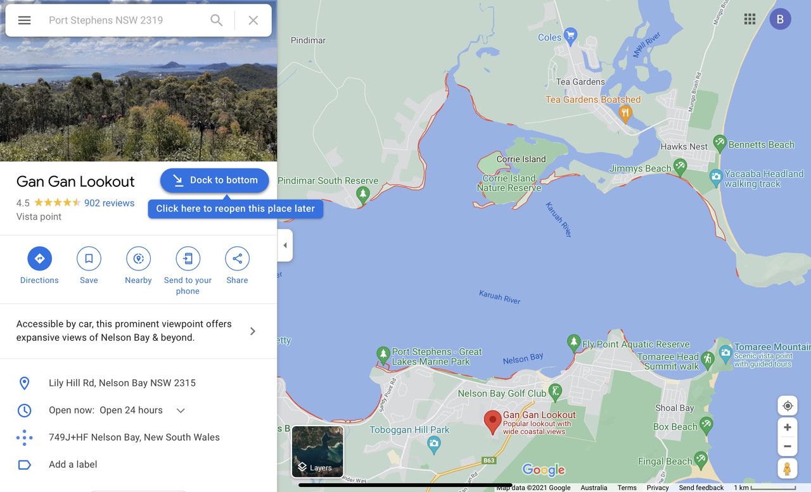
Task: Click the Shoal Bay label
Action: [x=674, y=408]
